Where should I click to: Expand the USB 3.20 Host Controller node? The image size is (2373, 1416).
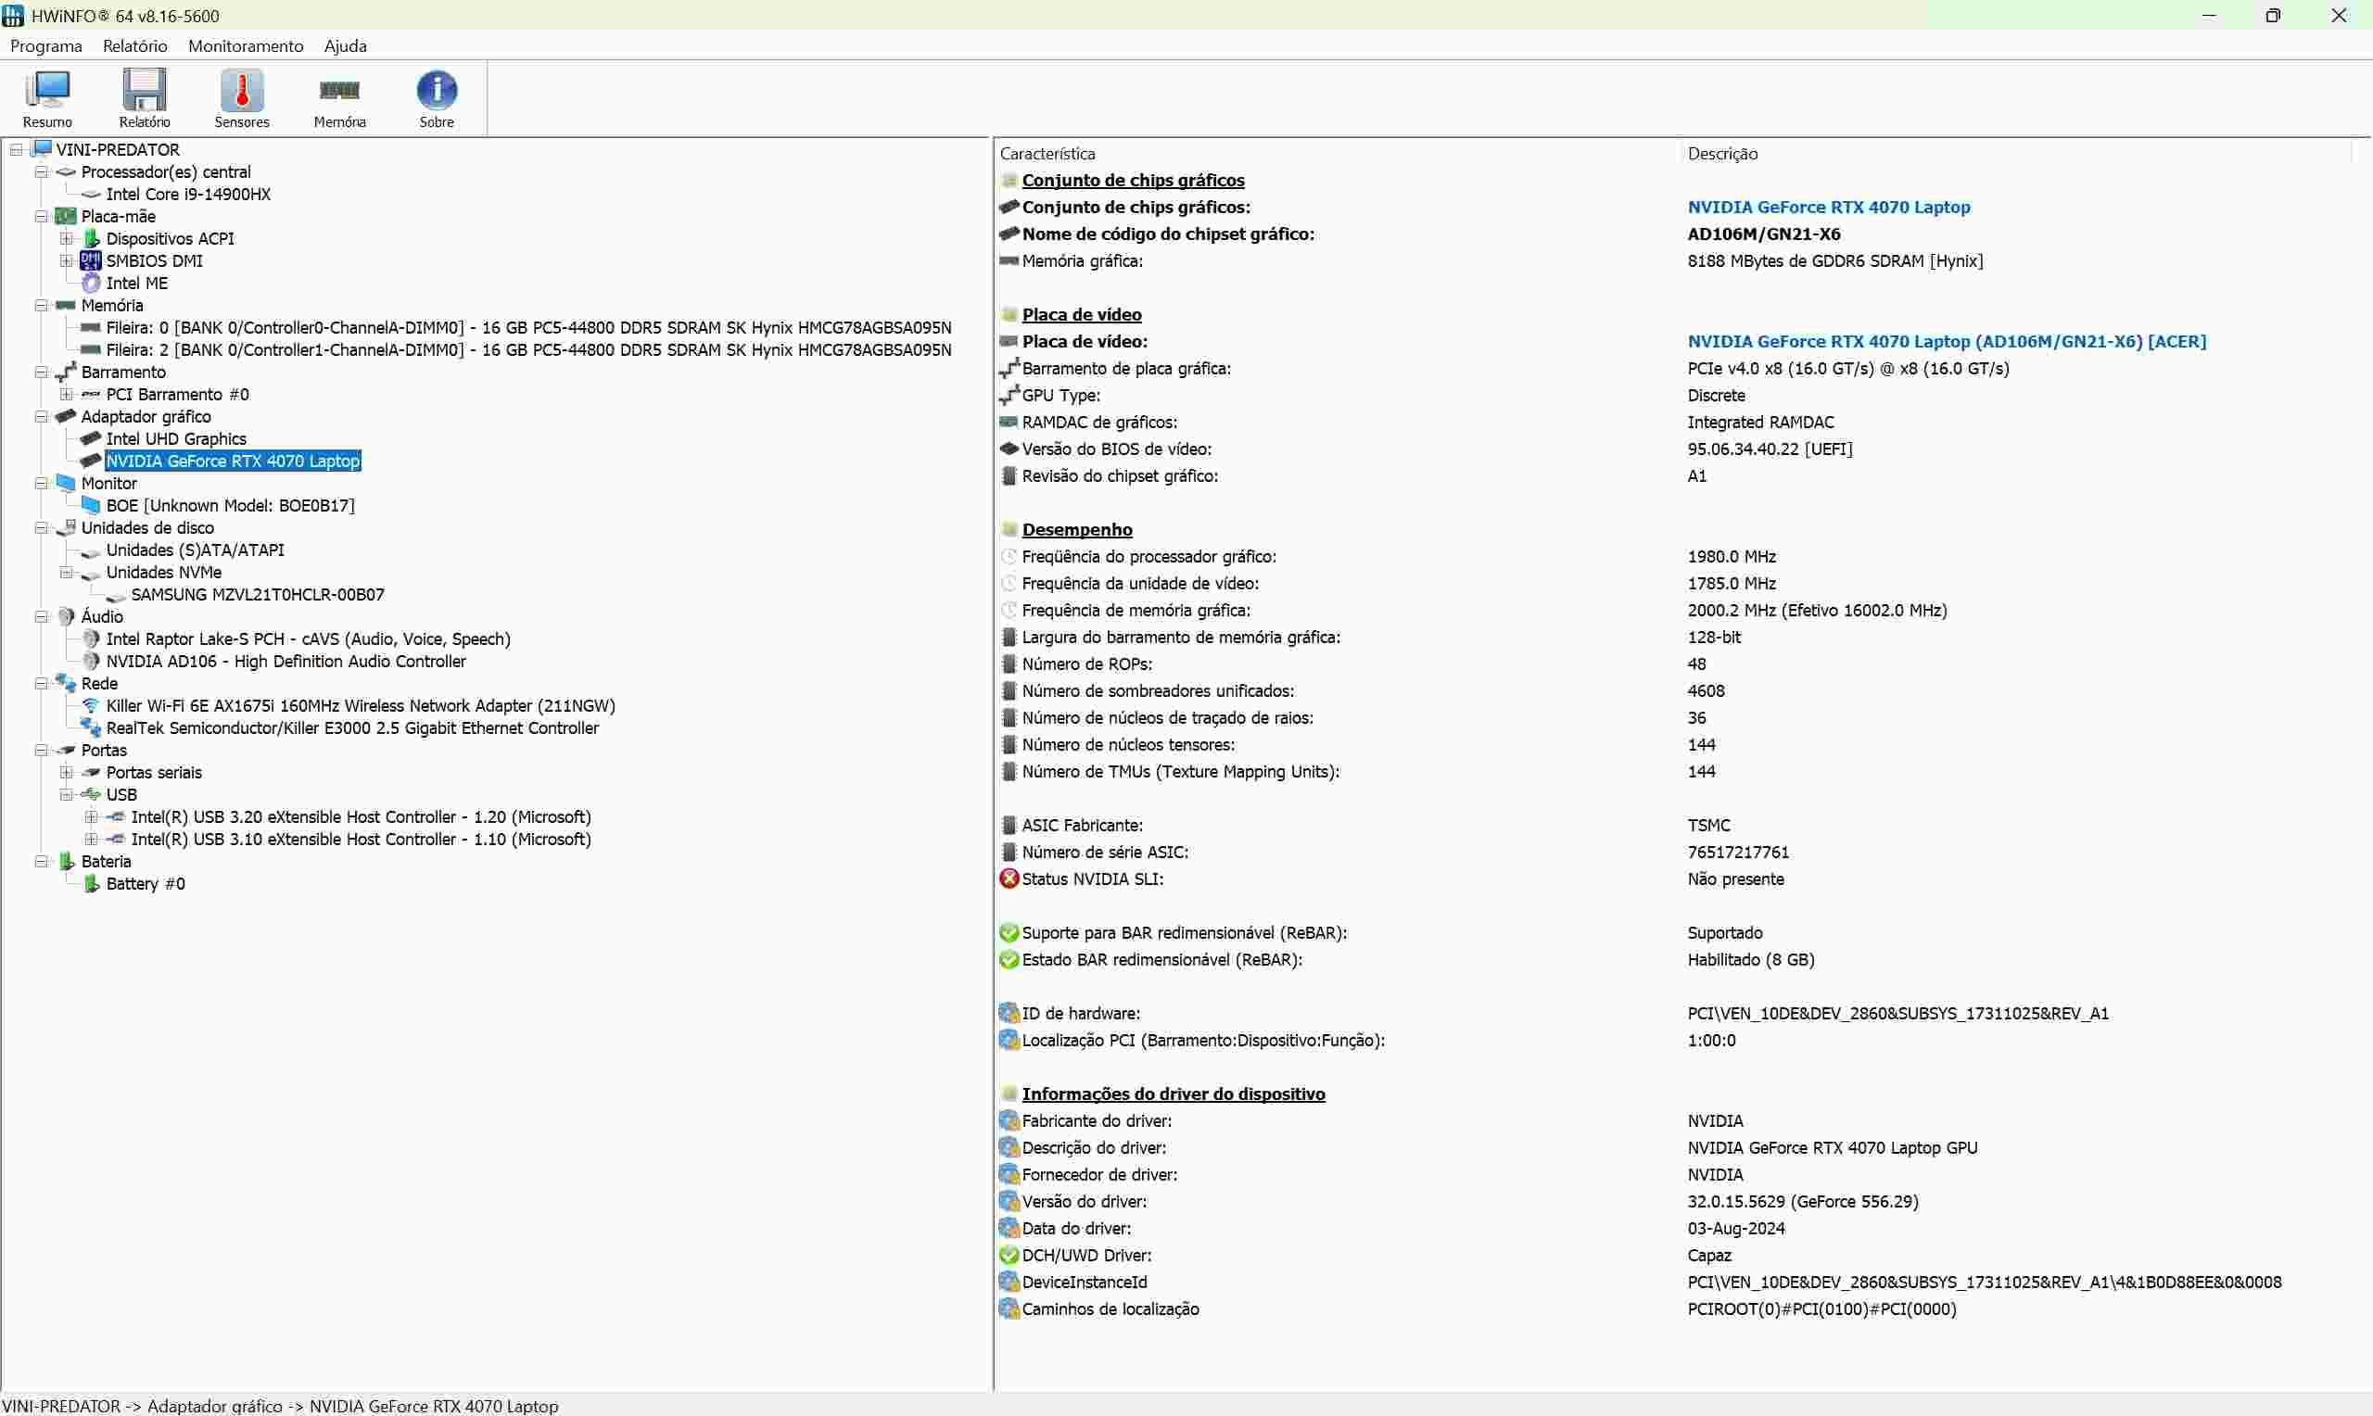click(91, 816)
